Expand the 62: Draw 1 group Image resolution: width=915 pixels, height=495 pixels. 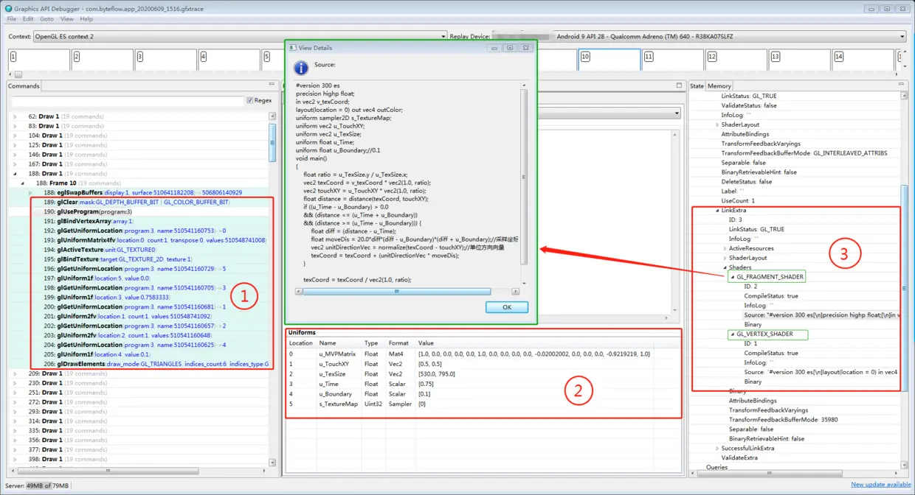tap(15, 116)
